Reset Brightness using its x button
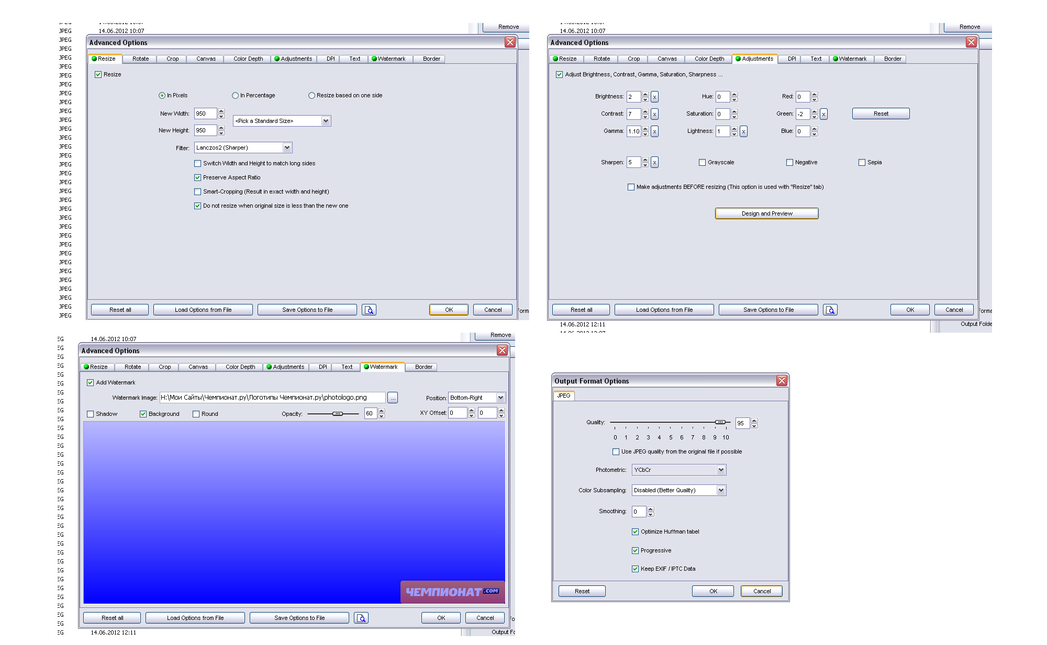 [x=654, y=97]
